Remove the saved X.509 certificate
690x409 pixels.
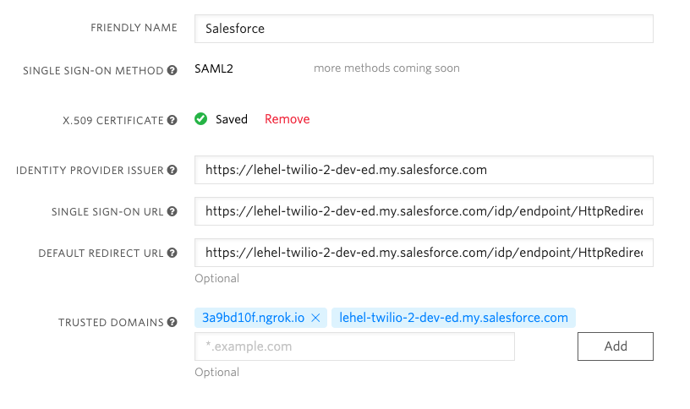click(287, 119)
